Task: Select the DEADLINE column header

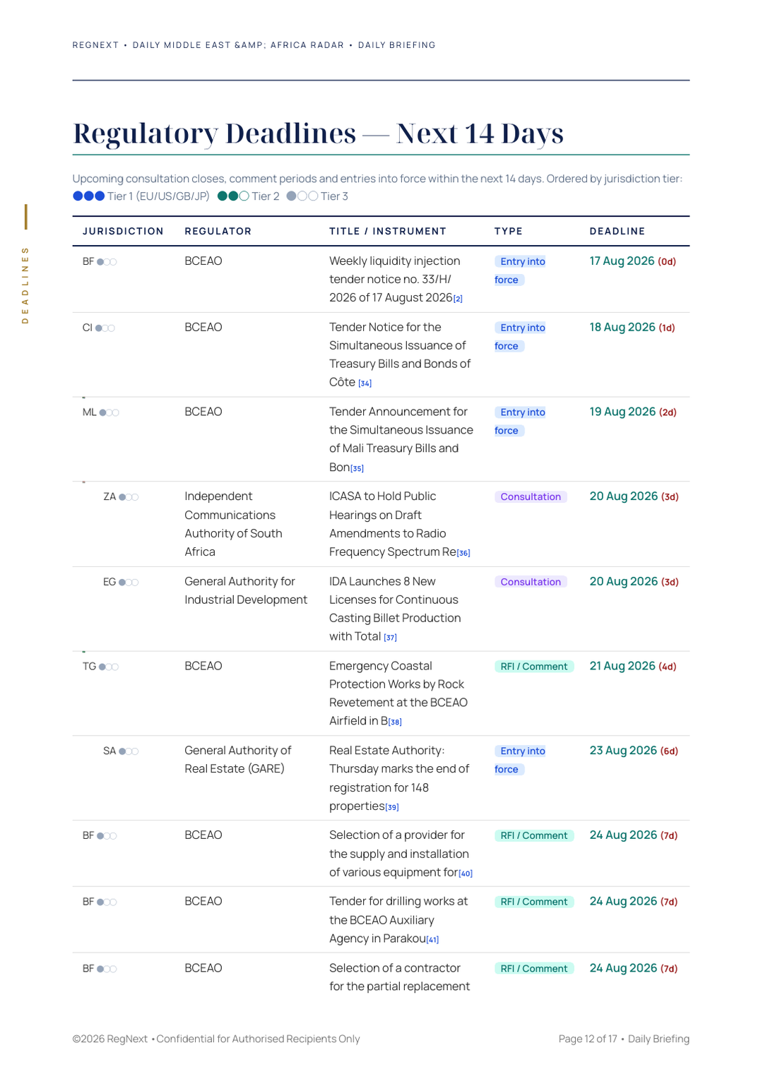Action: tap(617, 232)
